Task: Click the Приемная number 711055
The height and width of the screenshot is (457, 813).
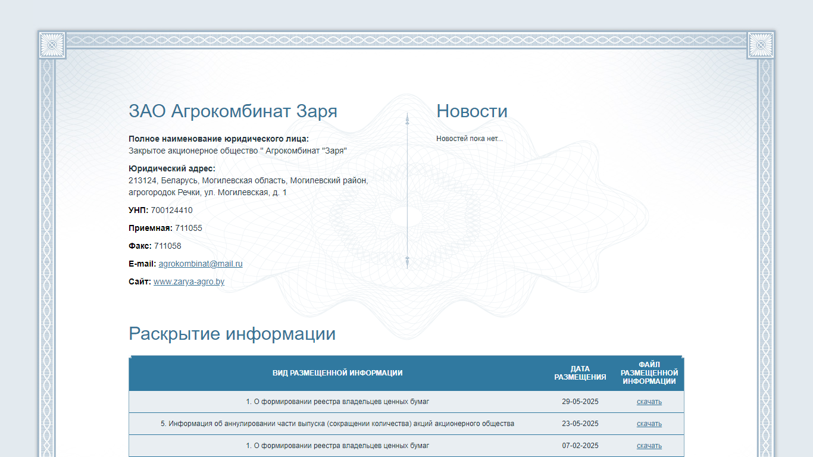Action: 189,228
